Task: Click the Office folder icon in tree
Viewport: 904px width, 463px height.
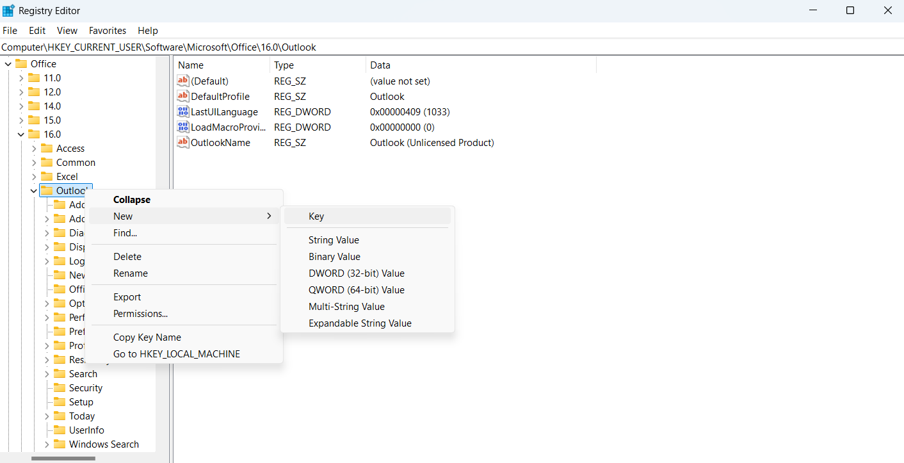Action: point(21,63)
